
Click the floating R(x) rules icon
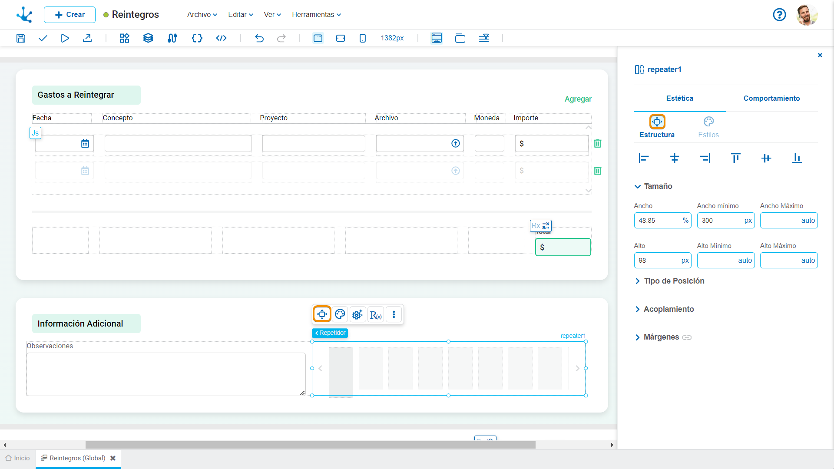pyautogui.click(x=376, y=314)
